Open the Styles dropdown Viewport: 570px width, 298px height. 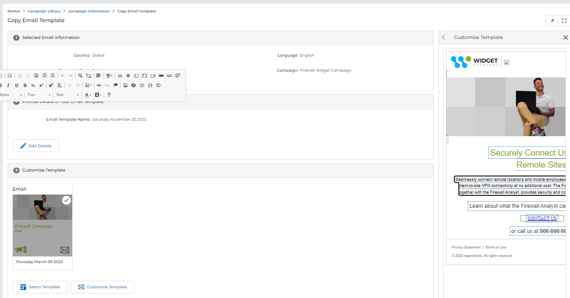[11, 95]
